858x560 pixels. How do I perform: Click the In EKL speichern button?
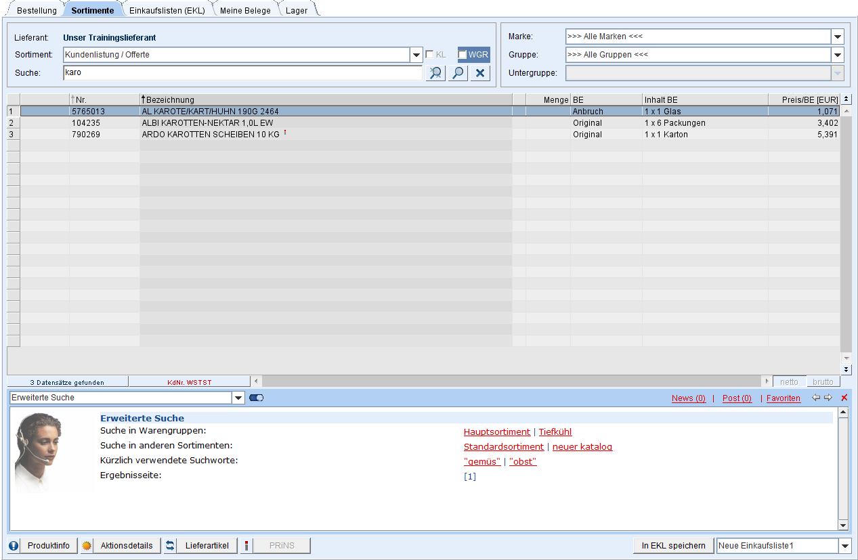[x=673, y=546]
